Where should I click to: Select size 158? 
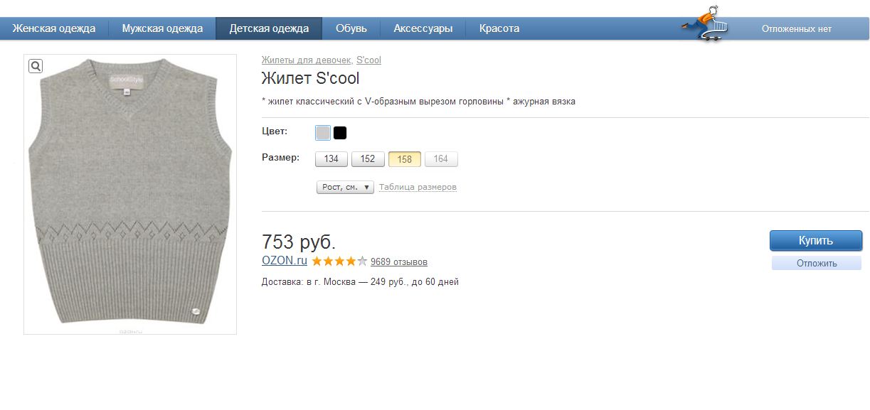(405, 159)
